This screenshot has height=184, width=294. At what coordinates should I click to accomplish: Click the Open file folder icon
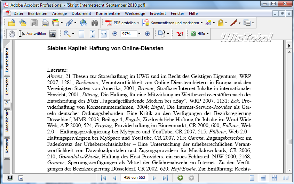pos(12,23)
